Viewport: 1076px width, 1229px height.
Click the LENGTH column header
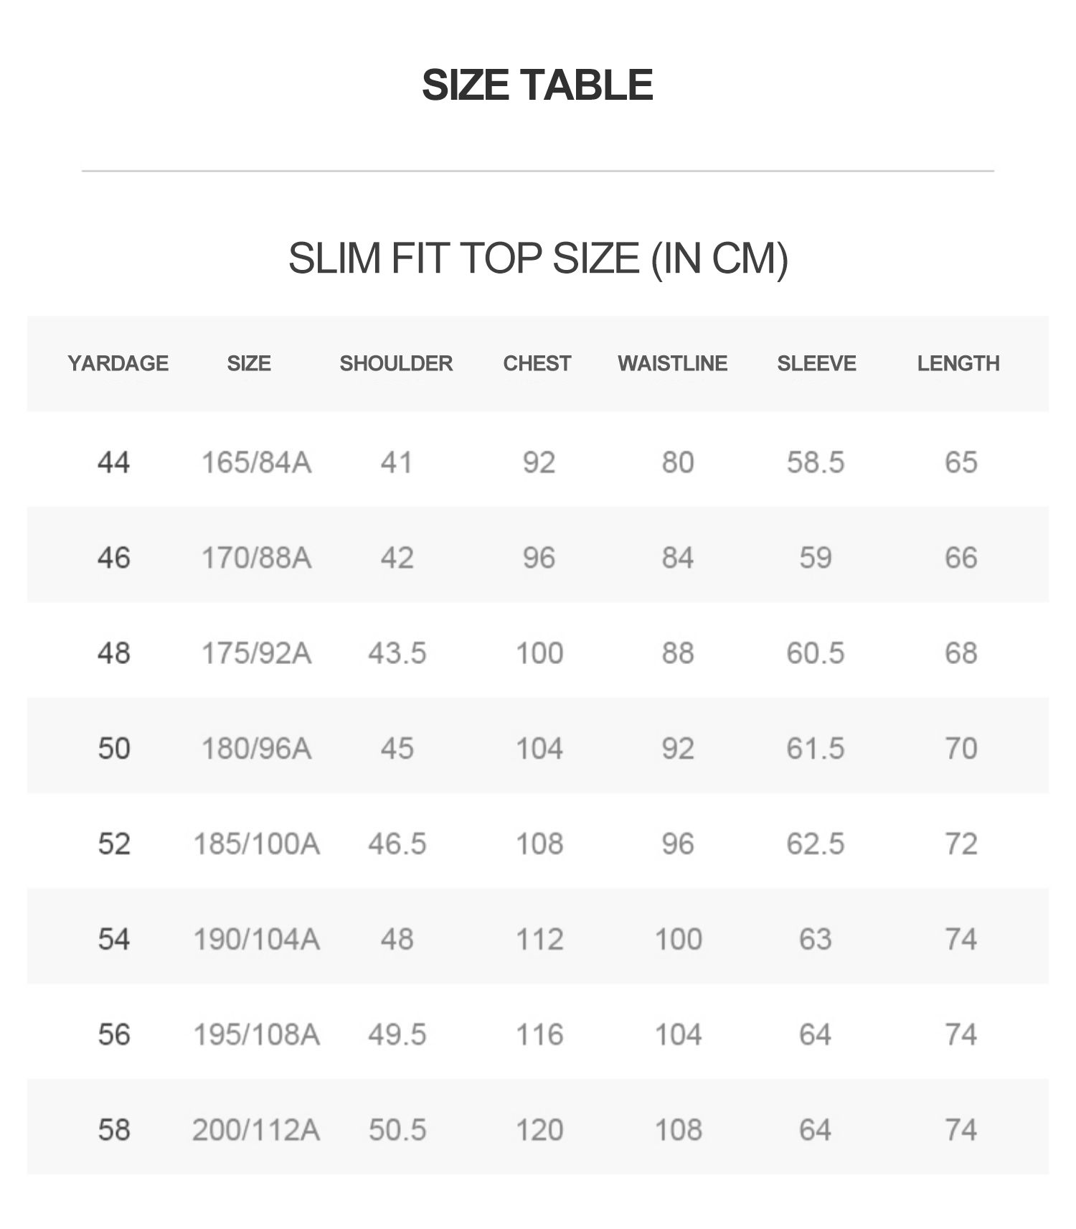pyautogui.click(x=958, y=363)
